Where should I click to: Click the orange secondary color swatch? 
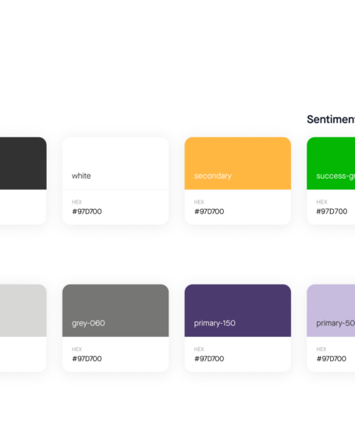pyautogui.click(x=238, y=163)
